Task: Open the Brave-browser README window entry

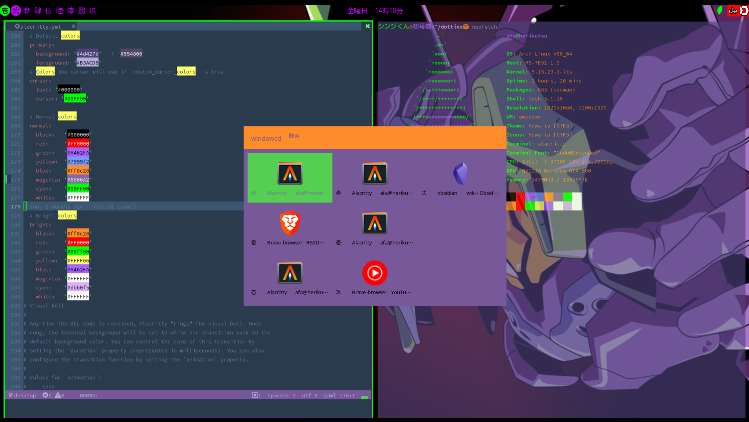Action: [290, 227]
